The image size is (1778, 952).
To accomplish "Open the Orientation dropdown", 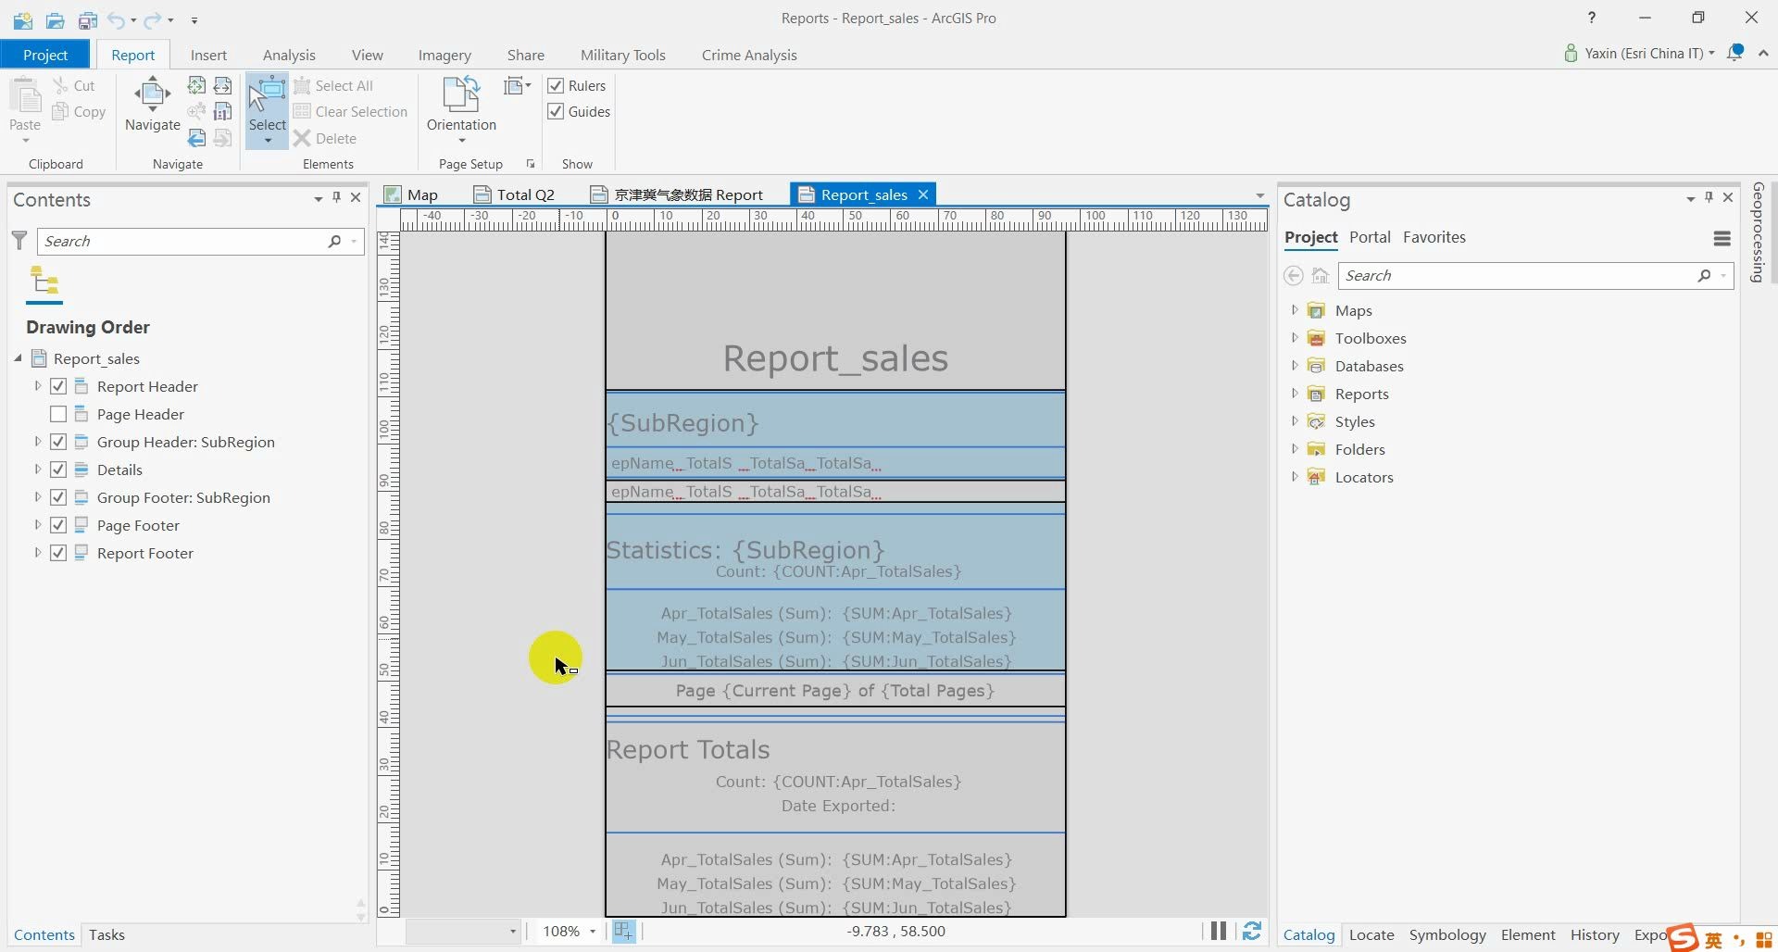I will [x=461, y=110].
